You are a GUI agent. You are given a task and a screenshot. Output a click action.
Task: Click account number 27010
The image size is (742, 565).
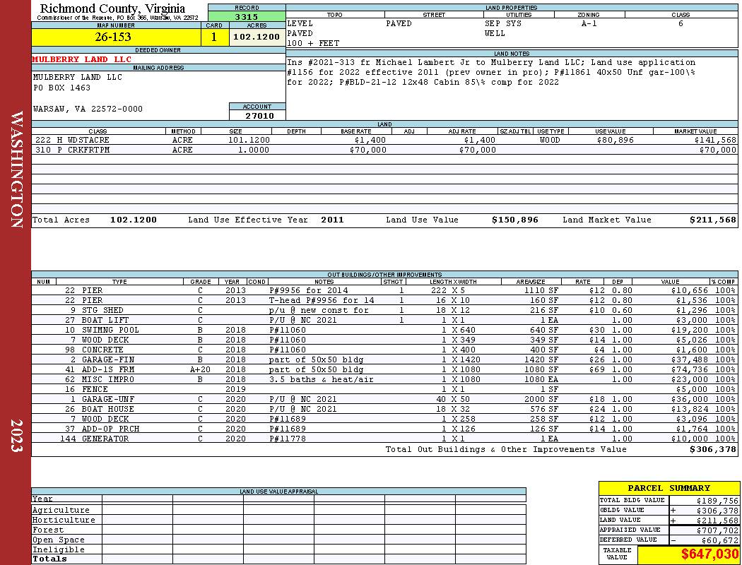(259, 116)
